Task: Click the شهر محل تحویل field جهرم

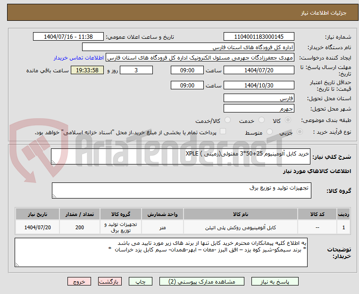Action: 259,108
